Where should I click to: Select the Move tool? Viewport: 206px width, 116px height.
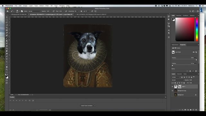coord(7,17)
